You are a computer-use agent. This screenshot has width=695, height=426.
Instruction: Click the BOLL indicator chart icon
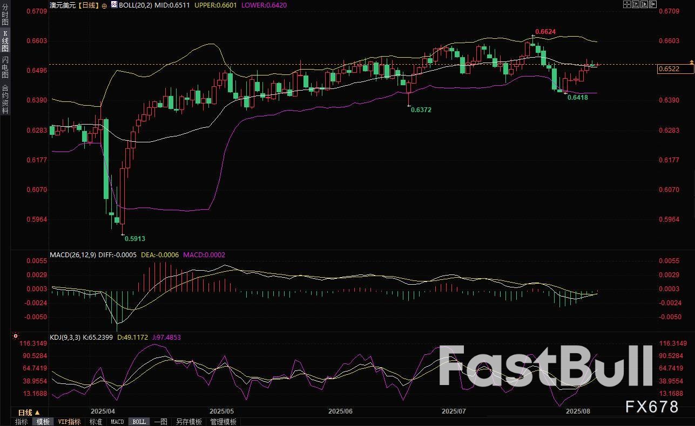[x=114, y=4]
